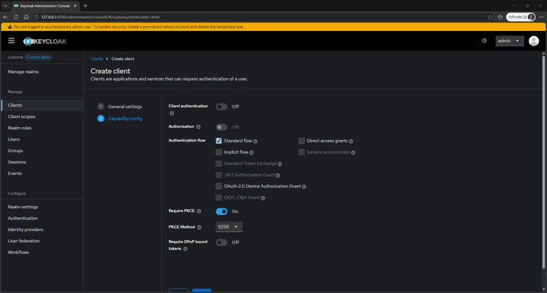Open Identity providers in sidebar

[x=25, y=230]
